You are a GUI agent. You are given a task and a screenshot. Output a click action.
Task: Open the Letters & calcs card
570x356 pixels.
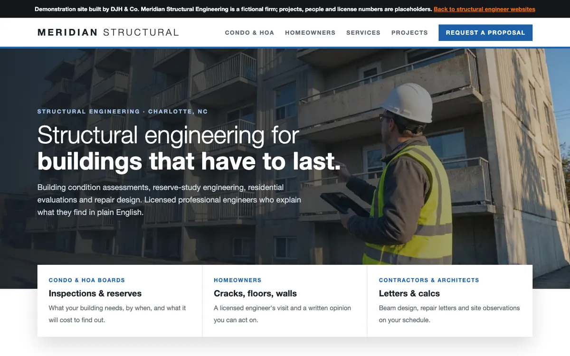pyautogui.click(x=450, y=301)
